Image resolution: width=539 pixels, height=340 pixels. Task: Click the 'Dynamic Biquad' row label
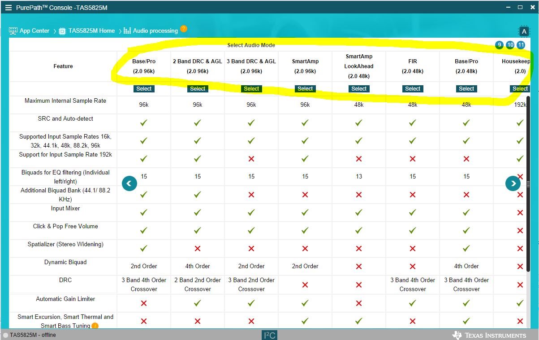tap(65, 262)
